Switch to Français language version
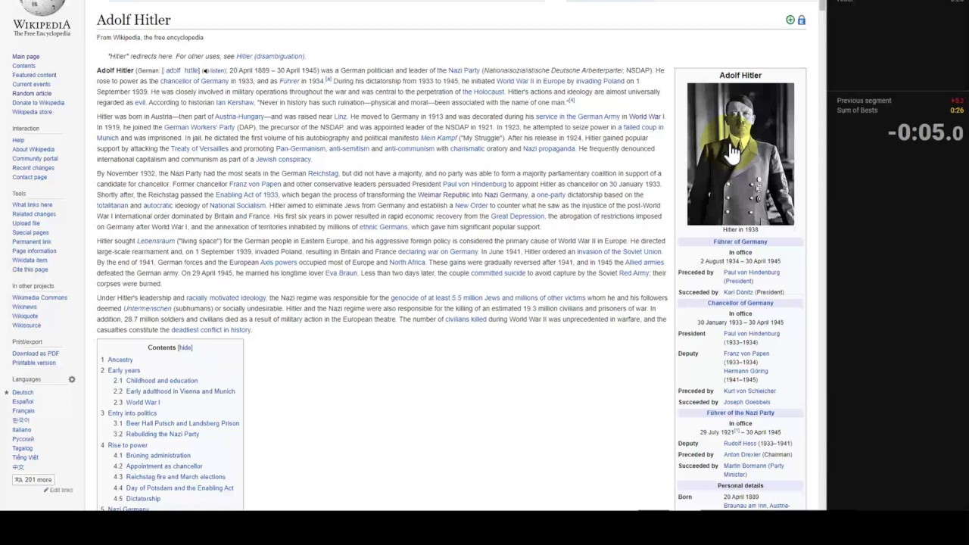 pos(23,411)
